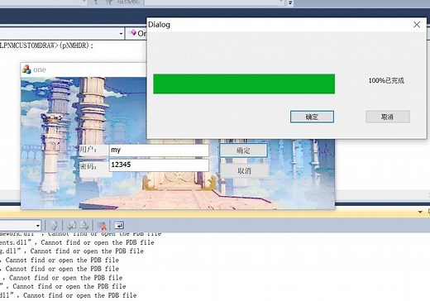Click the green progress bar in Dialog
This screenshot has width=430, height=301.
(244, 84)
